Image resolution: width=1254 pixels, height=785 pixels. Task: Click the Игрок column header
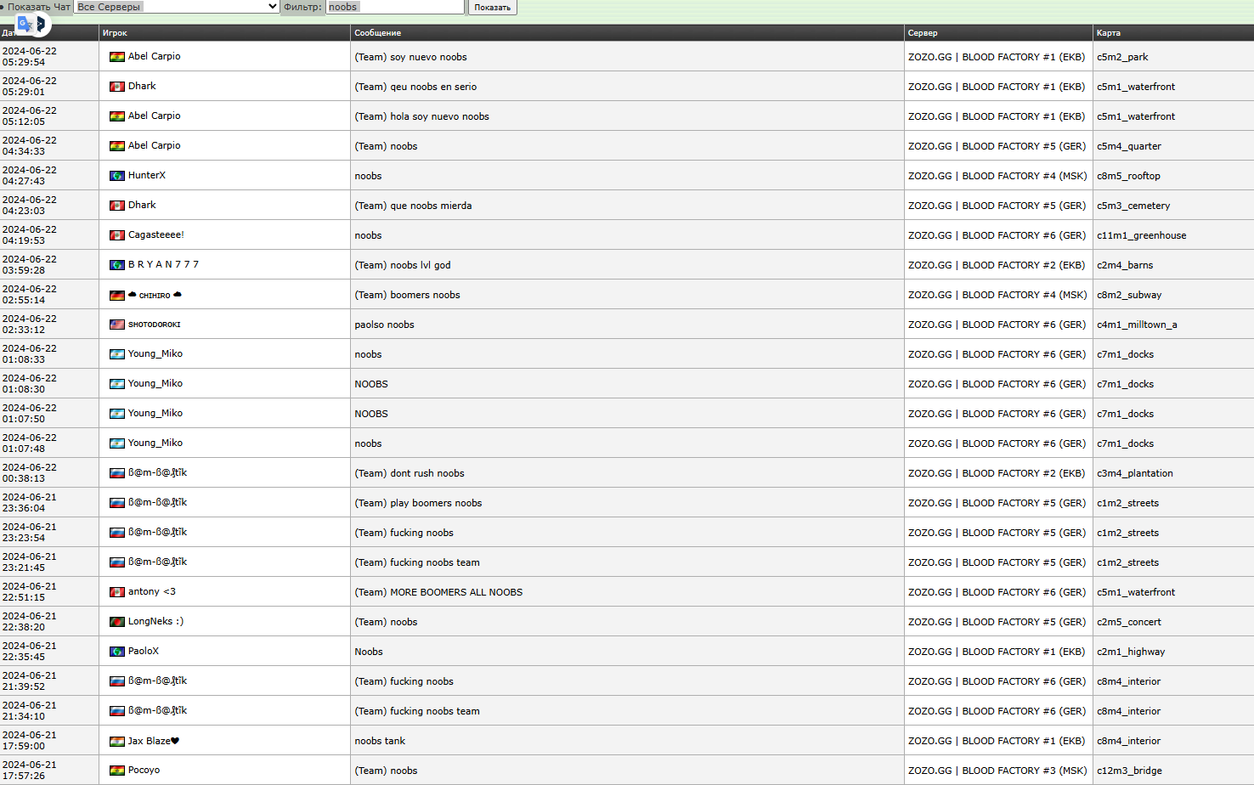tap(115, 33)
